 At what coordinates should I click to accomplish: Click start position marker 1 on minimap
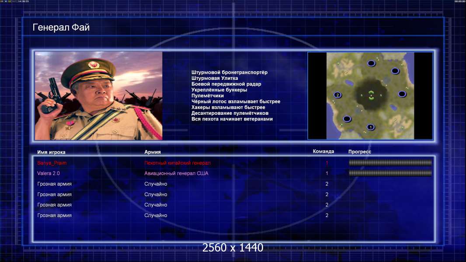370,127
